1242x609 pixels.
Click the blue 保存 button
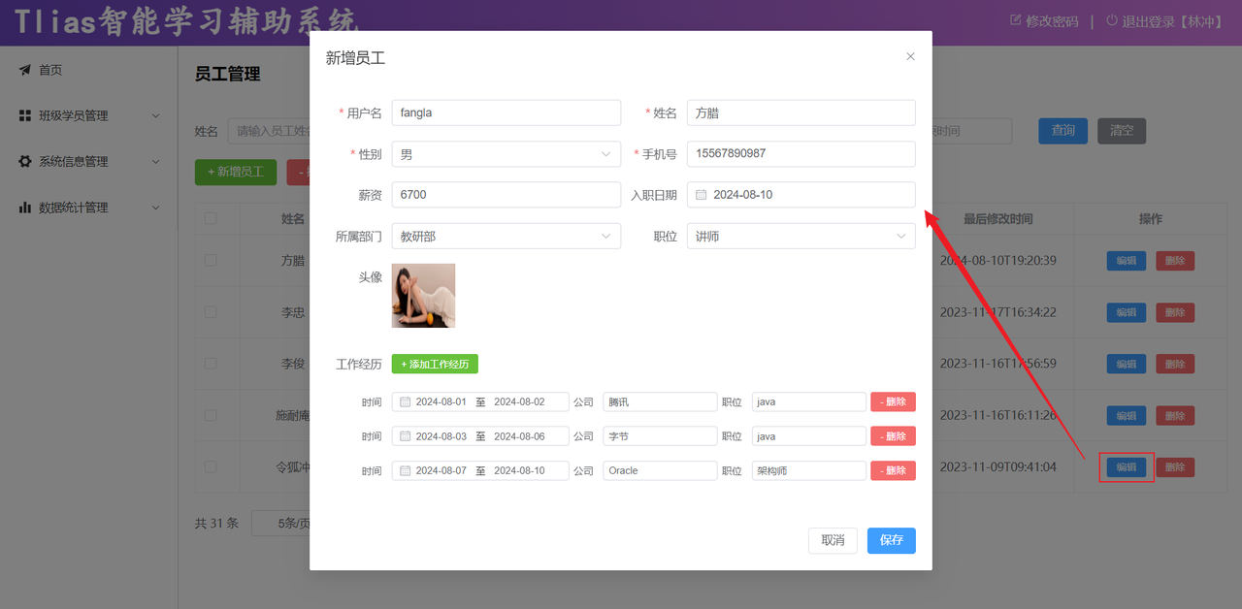(891, 540)
